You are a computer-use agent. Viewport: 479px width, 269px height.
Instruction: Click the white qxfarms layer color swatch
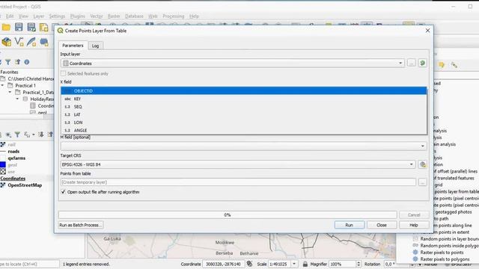point(3,158)
